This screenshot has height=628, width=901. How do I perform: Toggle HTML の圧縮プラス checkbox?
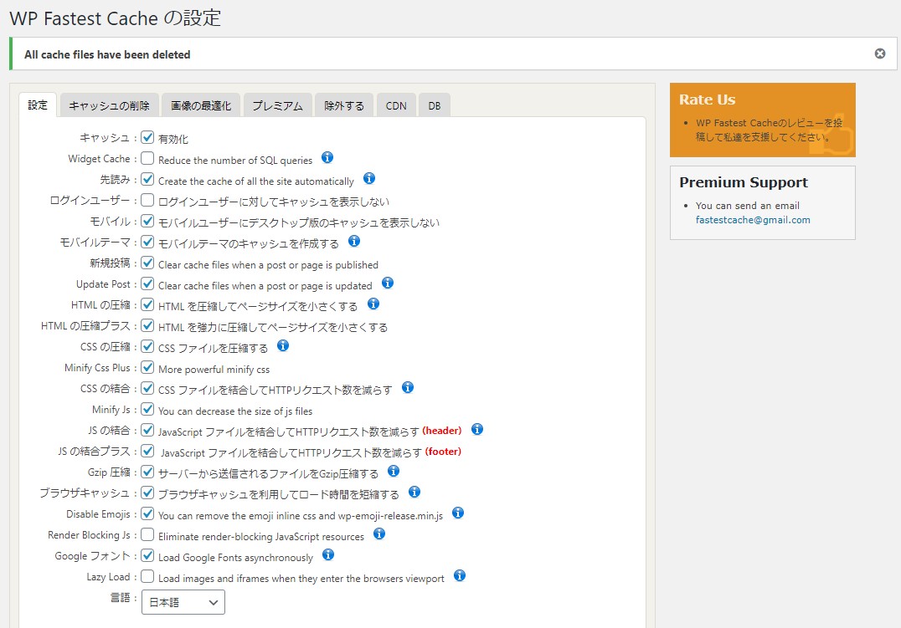pos(147,325)
